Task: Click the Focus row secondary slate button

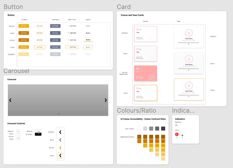Action: click(x=55, y=47)
